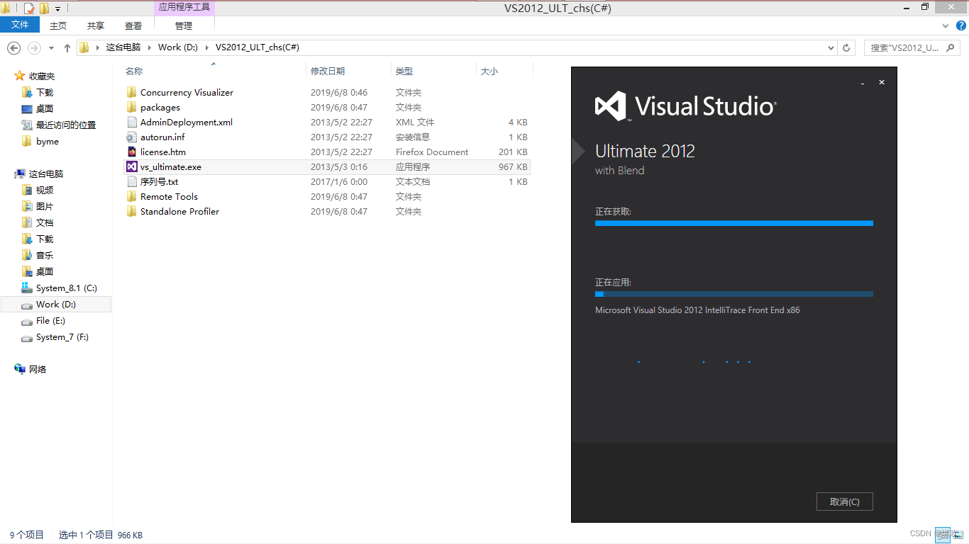Minimize the Visual Studio installer window
969x544 pixels.
pyautogui.click(x=863, y=83)
